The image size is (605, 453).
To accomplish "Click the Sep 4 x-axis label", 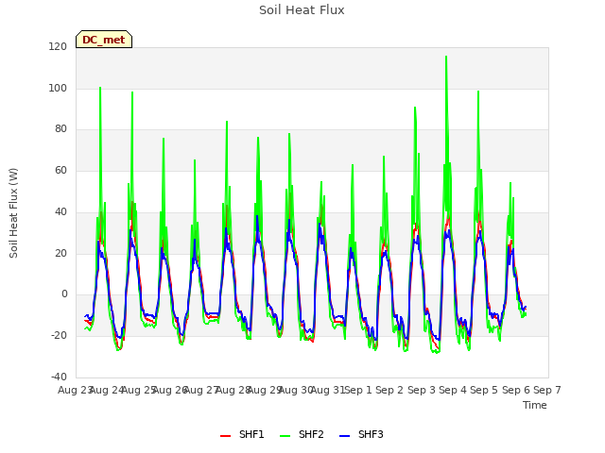I will (x=453, y=390).
